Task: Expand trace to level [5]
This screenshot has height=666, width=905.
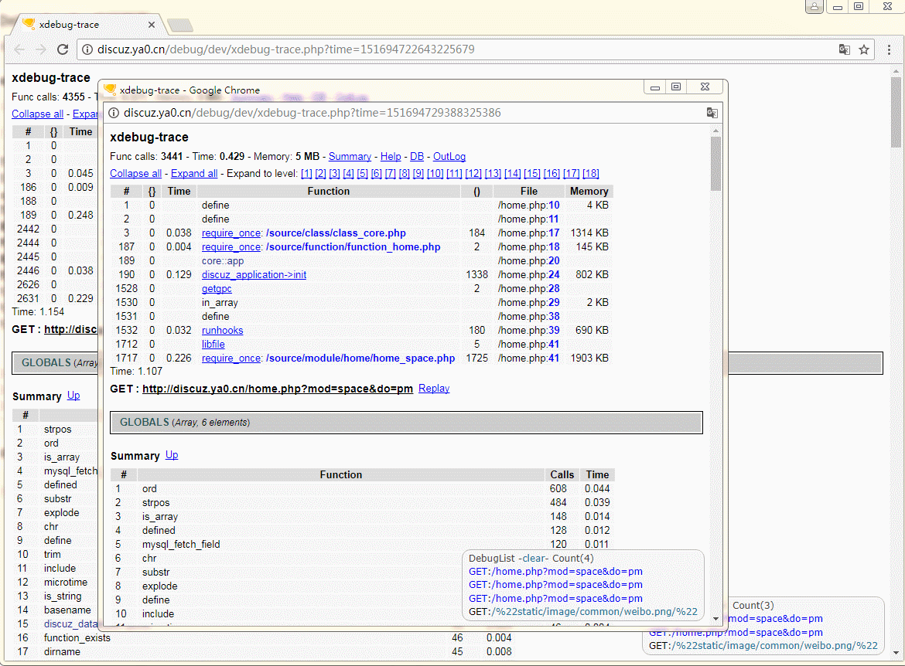Action: point(363,174)
